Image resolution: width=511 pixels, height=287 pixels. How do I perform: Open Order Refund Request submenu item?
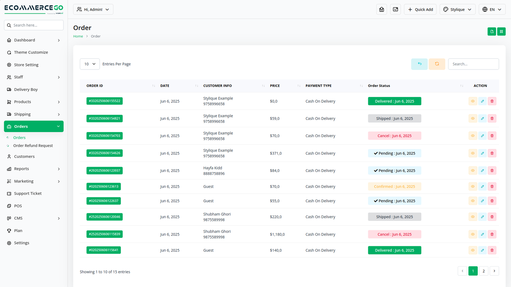tap(33, 146)
